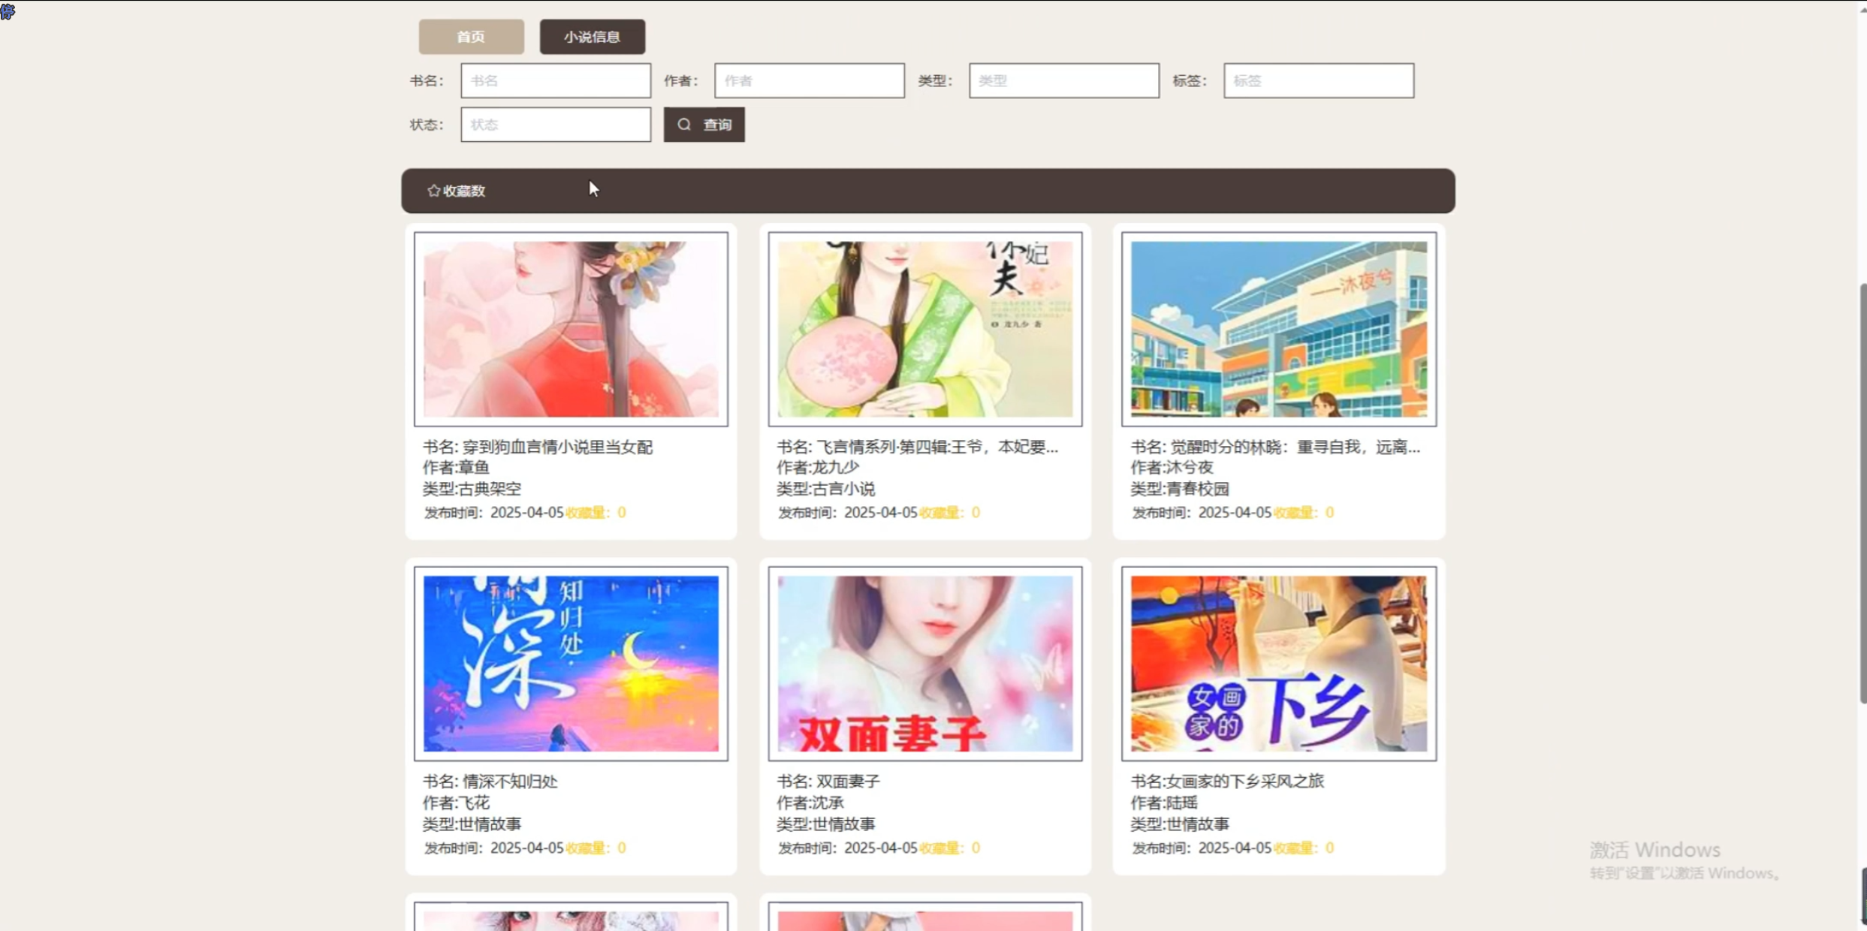Viewport: 1867px width, 931px height.
Task: Click 类型:世情故事 on the 双面妻子 card
Action: click(826, 824)
